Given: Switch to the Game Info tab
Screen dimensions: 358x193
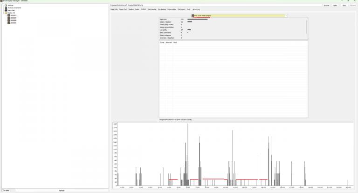Looking at the screenshot, I should click(114, 9).
